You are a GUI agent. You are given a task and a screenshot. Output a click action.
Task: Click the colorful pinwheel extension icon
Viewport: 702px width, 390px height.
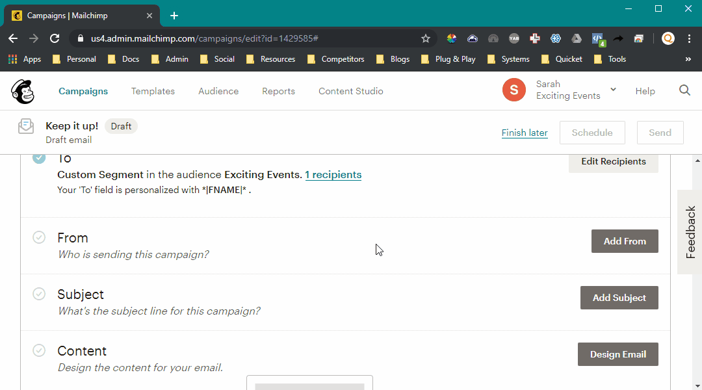click(452, 38)
